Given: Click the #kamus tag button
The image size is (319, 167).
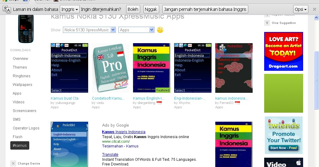Looking at the screenshot, I should coord(20,146).
